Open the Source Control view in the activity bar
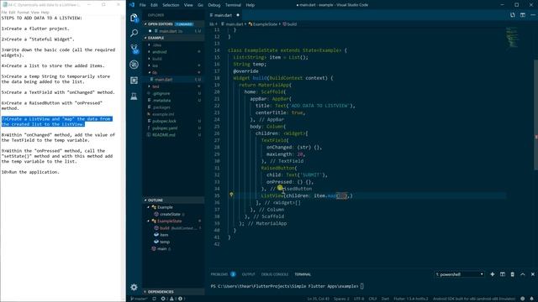The height and width of the screenshot is (302, 538). pos(134,49)
